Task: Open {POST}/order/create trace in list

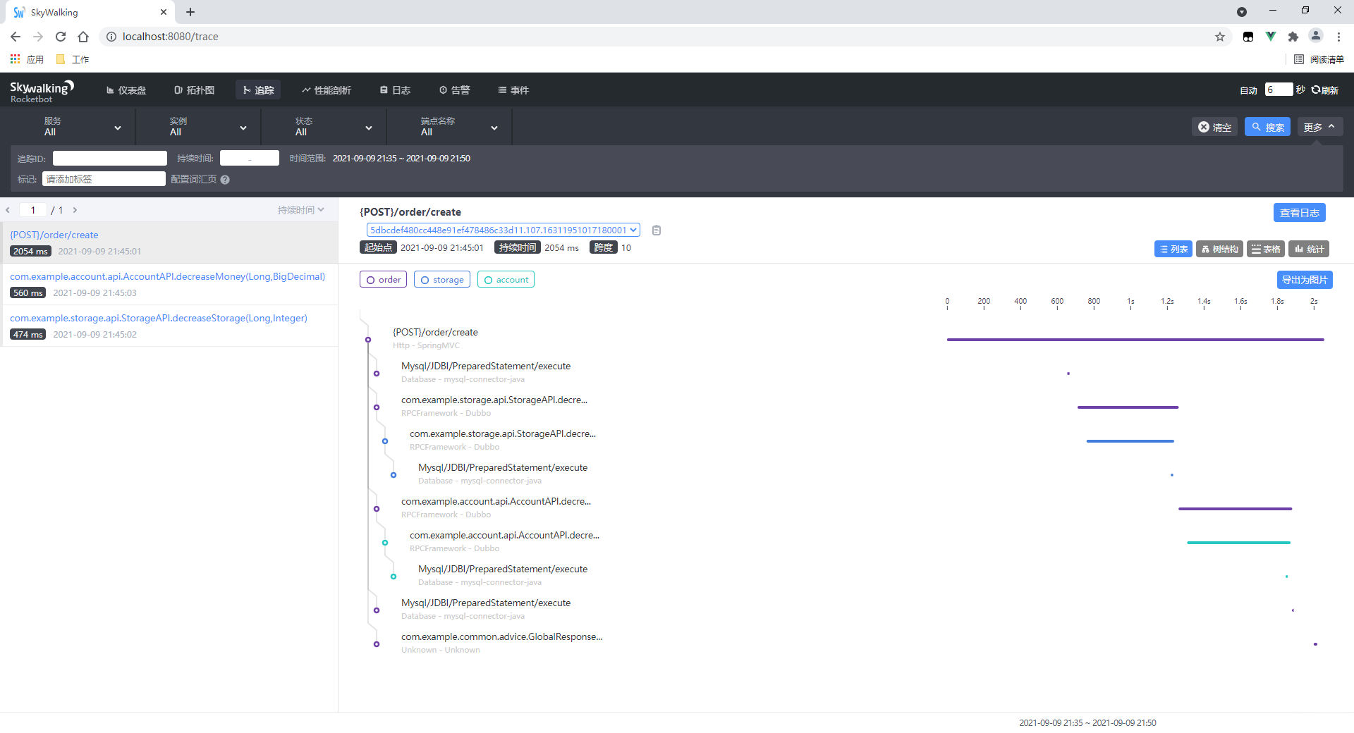Action: (169, 242)
